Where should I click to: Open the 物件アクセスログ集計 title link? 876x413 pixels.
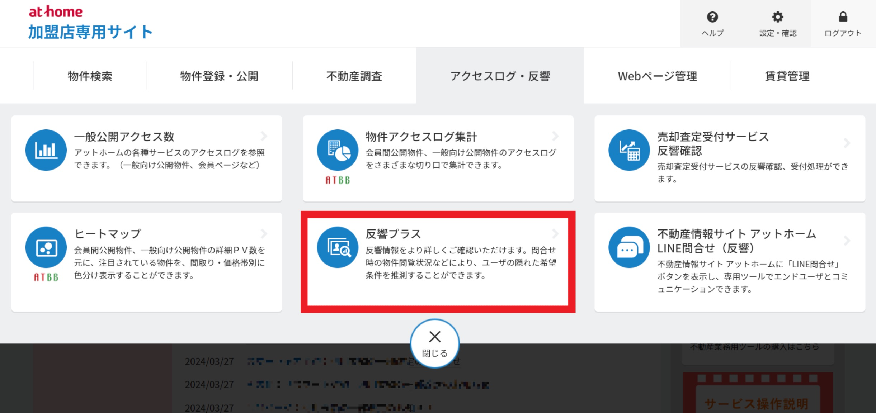point(421,137)
